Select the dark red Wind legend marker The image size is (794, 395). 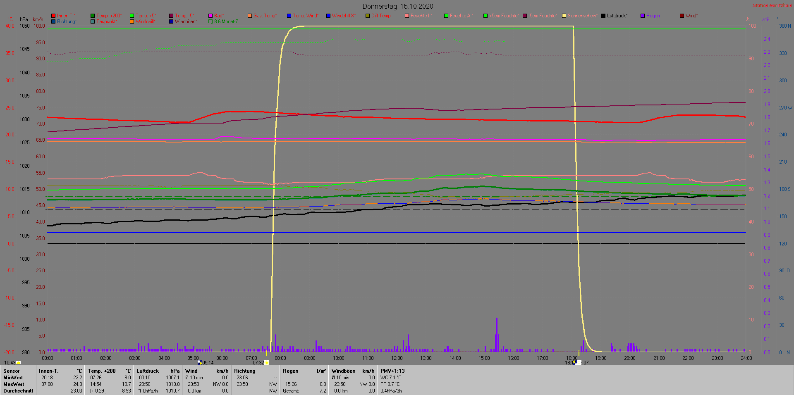pos(682,16)
